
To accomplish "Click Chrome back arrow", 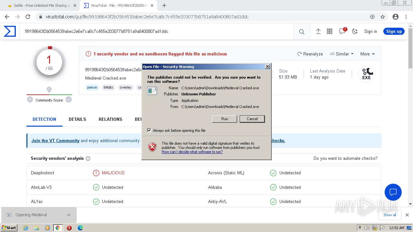I will point(7,17).
